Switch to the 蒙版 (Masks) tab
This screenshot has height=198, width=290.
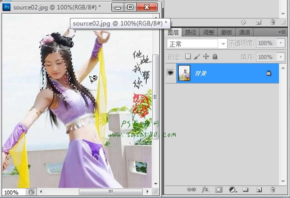point(227,32)
